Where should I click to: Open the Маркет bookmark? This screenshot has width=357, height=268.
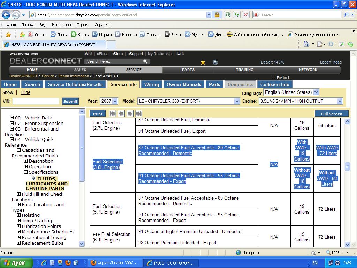pos(102,35)
